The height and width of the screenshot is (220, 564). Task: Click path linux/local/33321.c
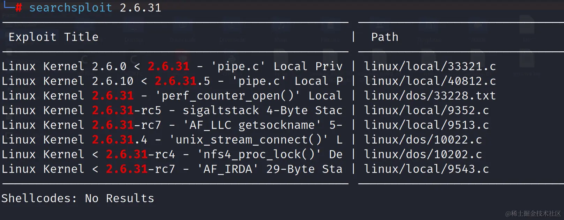click(430, 66)
